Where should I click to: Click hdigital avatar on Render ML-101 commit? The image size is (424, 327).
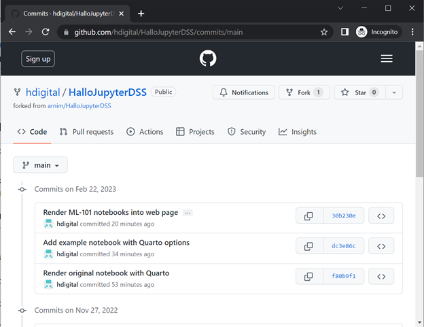pos(48,224)
